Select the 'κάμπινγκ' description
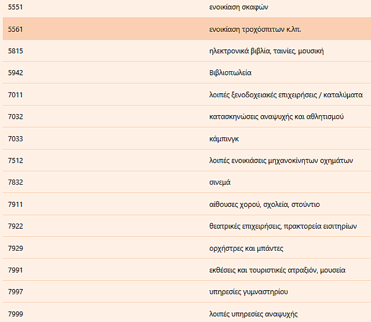The width and height of the screenshot is (371, 322). tap(224, 139)
